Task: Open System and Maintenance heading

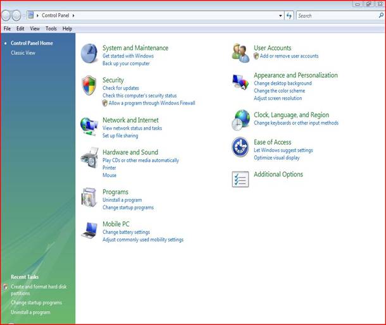Action: pos(135,48)
